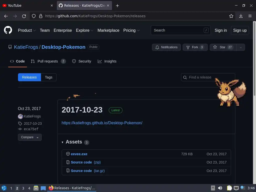
Task: Open the katiefrogs.github.io/Desktop-Pokemon link
Action: [x=102, y=123]
